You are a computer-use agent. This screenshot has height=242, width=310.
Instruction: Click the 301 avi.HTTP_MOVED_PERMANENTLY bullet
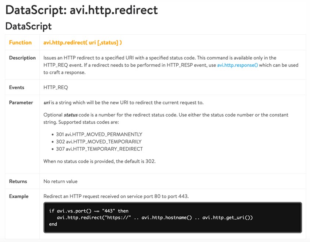[x=98, y=134]
